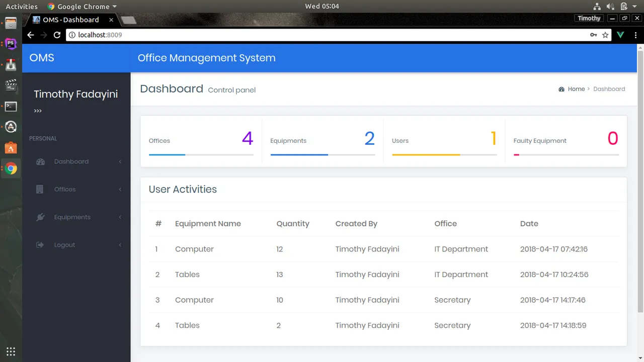Click Tables in row 4
The height and width of the screenshot is (362, 644).
click(x=187, y=325)
